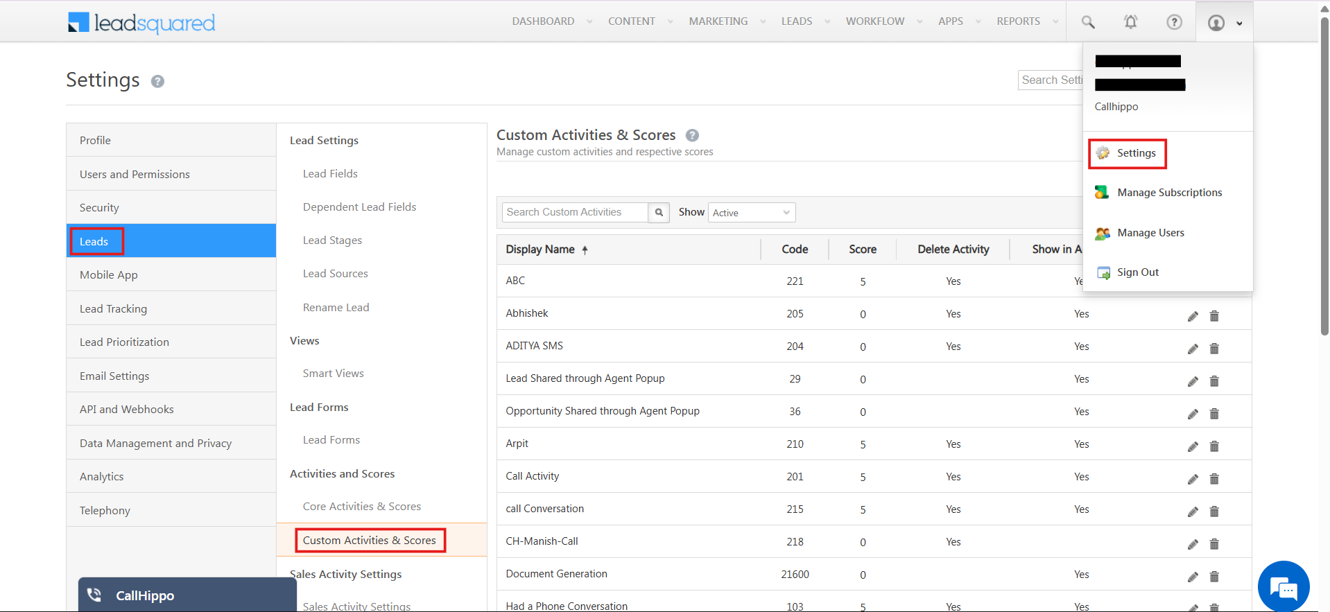
Task: Open the user profile avatar menu
Action: (x=1224, y=22)
